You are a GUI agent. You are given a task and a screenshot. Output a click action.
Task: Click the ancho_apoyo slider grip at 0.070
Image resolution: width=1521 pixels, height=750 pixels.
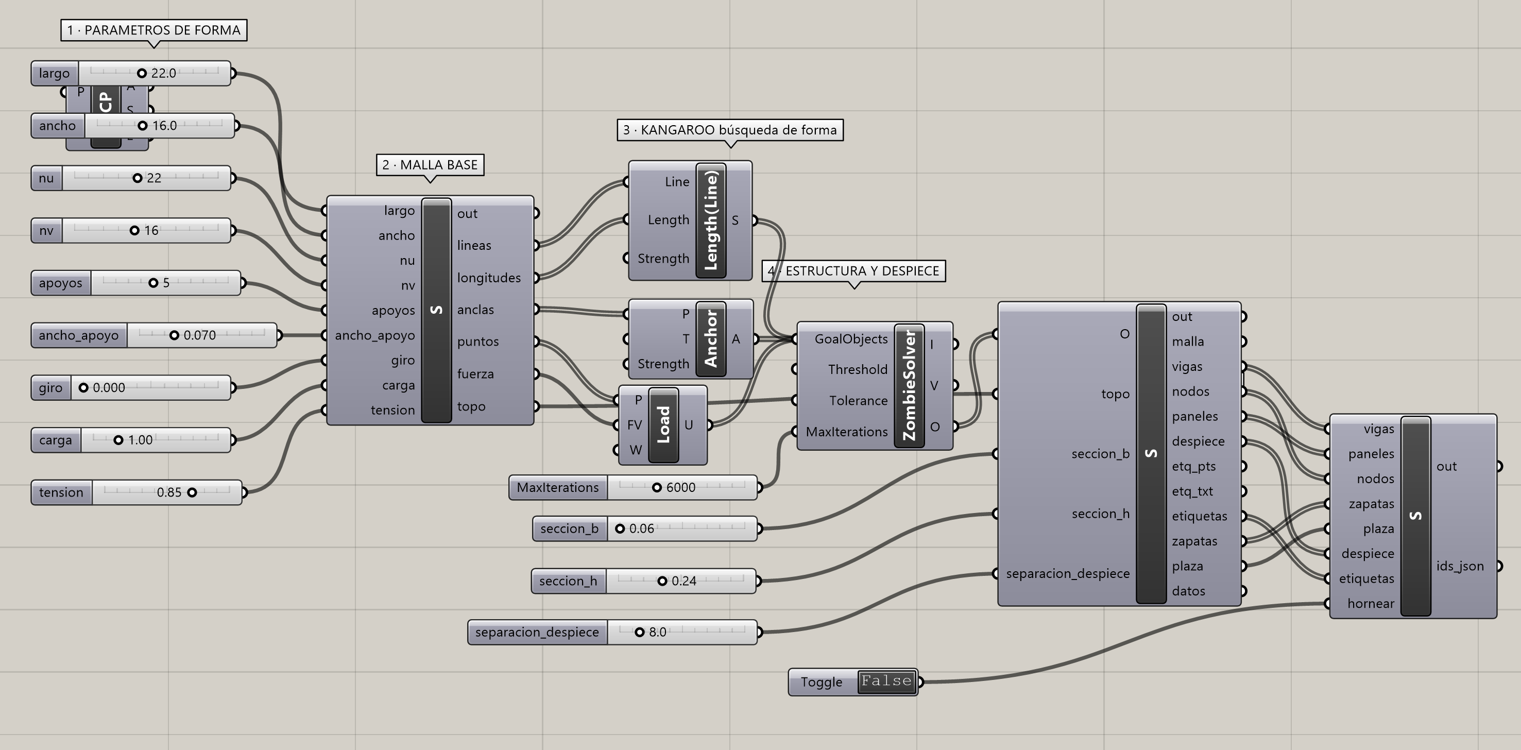pos(174,335)
